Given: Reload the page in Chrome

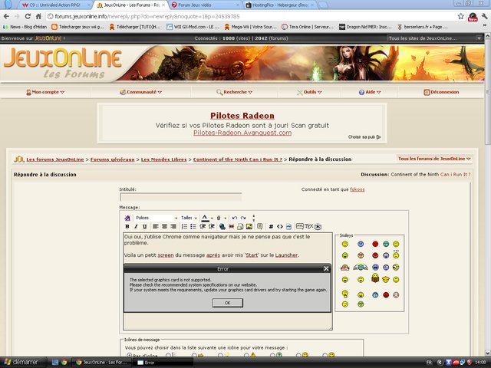Looking at the screenshot, I should coord(28,16).
